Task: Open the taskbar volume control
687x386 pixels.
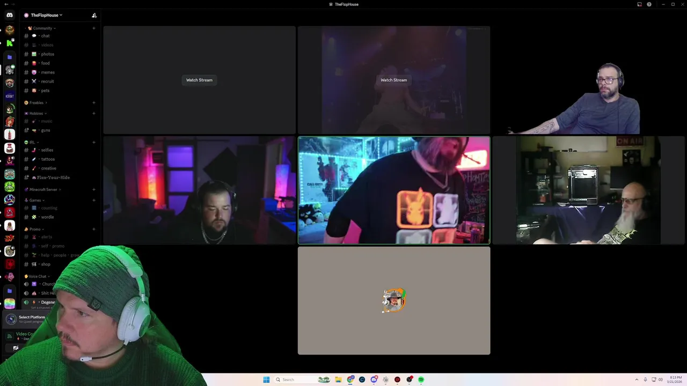Action: (660, 380)
